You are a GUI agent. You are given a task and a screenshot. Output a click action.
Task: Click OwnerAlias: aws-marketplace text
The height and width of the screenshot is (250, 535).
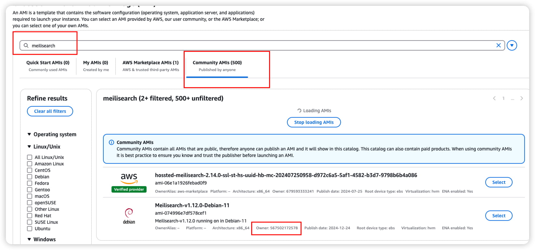coord(181,191)
